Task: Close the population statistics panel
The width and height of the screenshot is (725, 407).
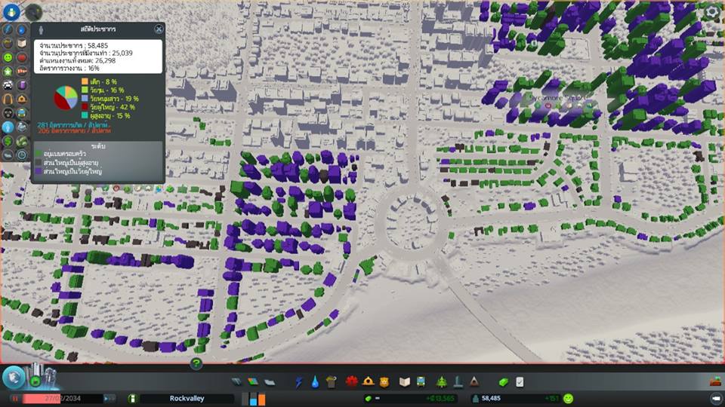Action: tap(159, 29)
